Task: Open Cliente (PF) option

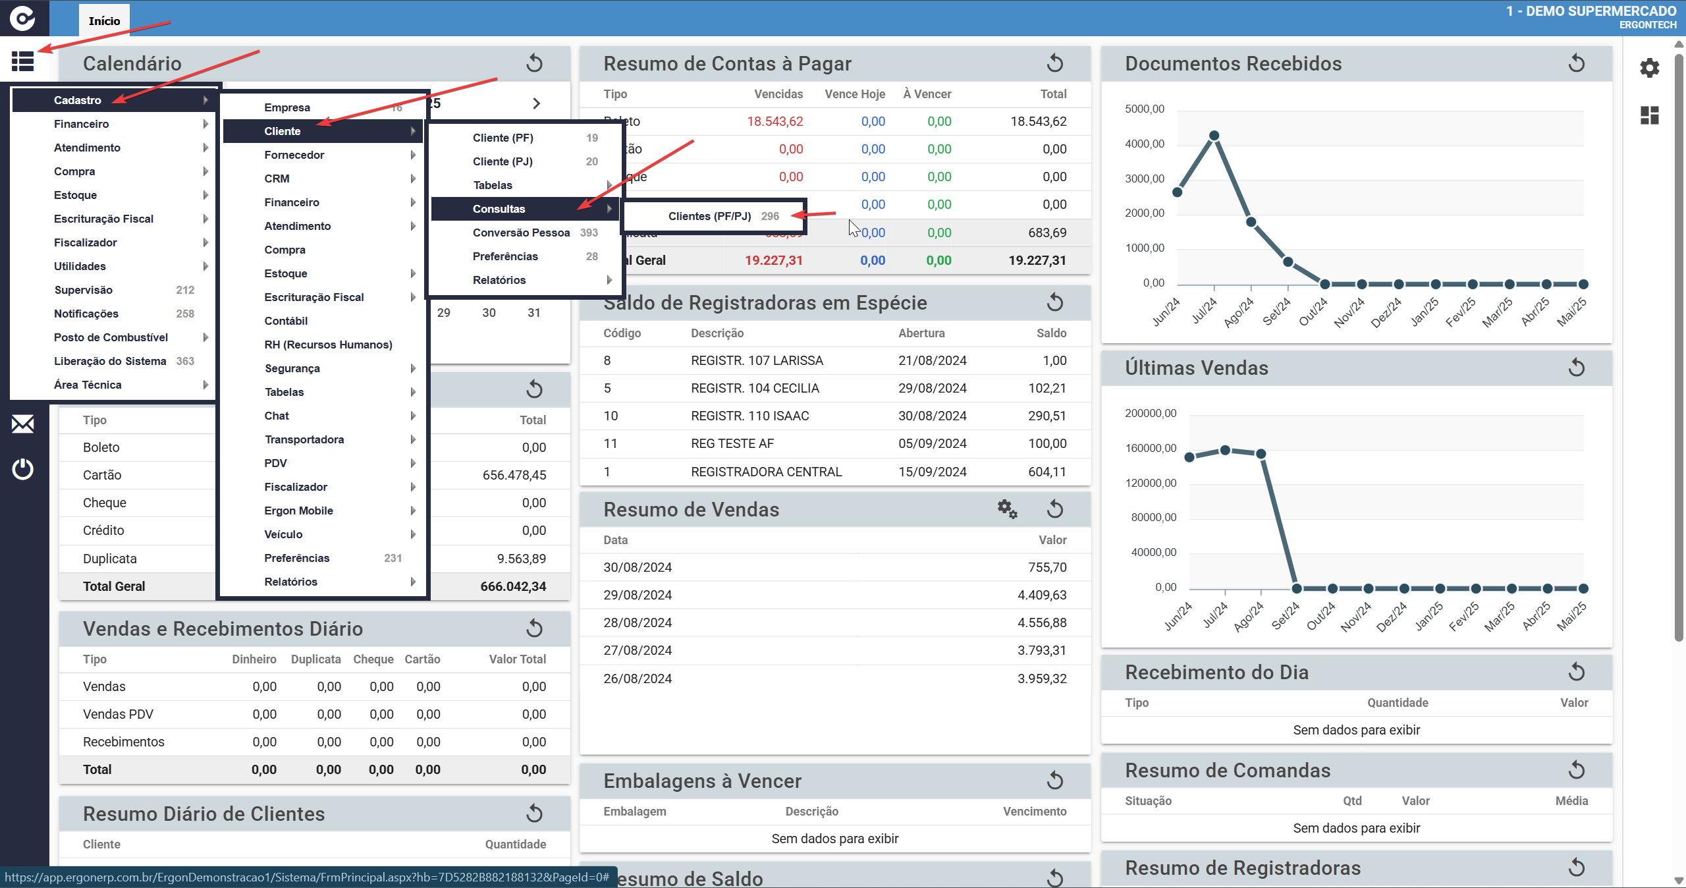Action: tap(526, 138)
